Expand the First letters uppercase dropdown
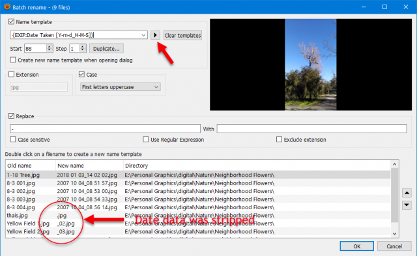The height and width of the screenshot is (256, 417). (156, 87)
